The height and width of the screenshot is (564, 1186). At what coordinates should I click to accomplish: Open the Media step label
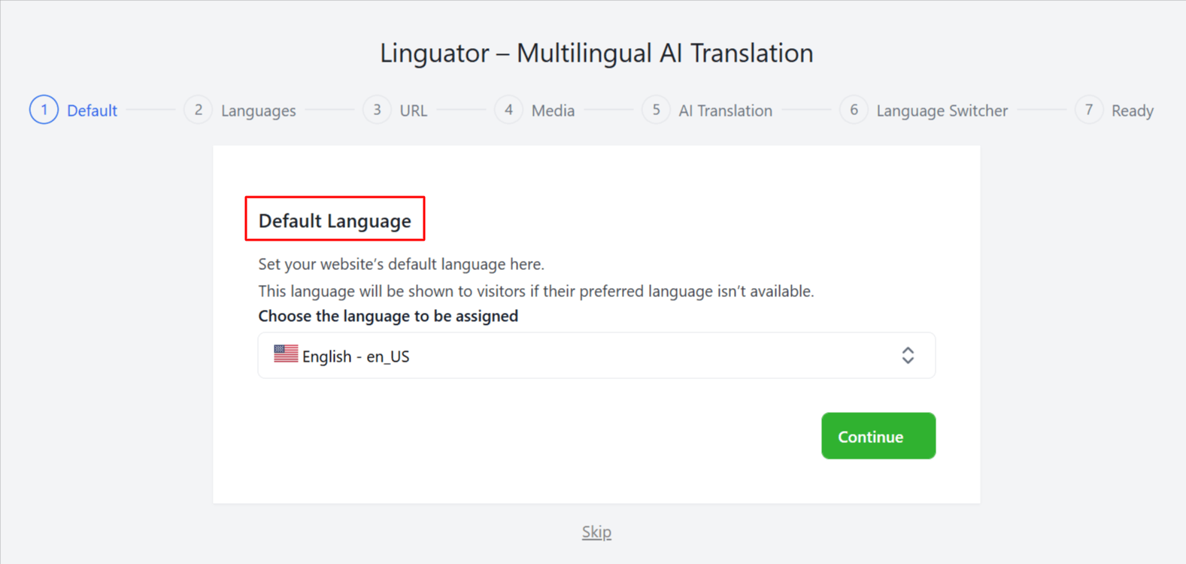point(553,111)
